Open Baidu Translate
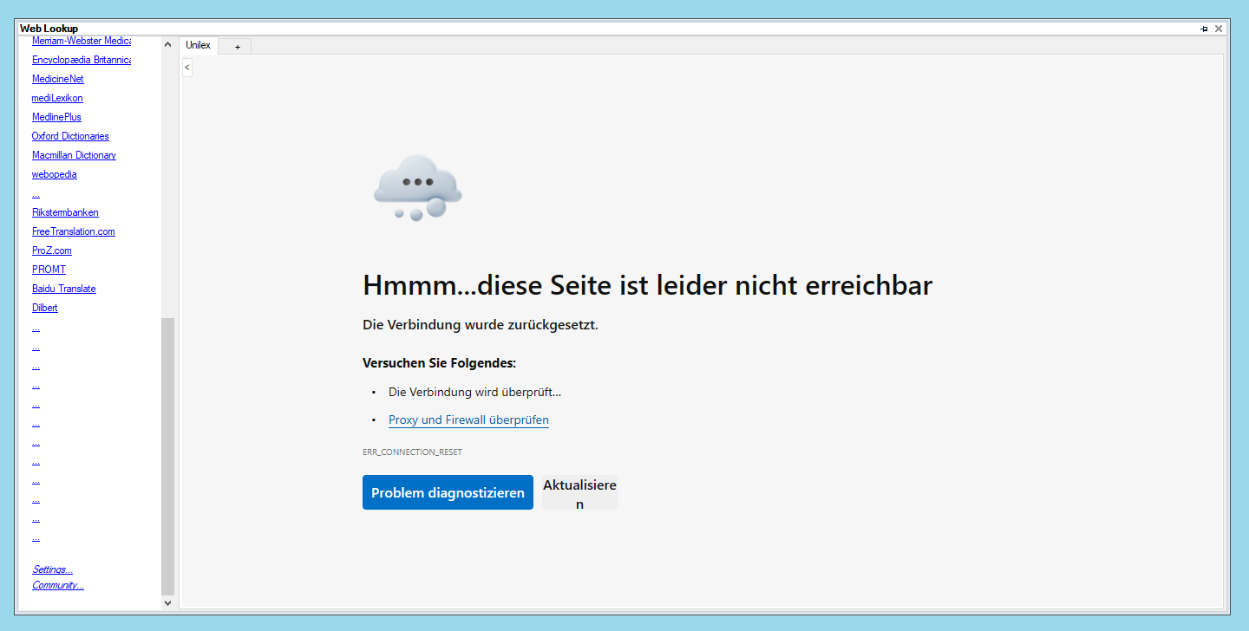 pyautogui.click(x=63, y=288)
